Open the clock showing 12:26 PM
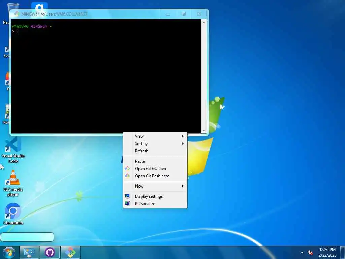 click(x=327, y=252)
